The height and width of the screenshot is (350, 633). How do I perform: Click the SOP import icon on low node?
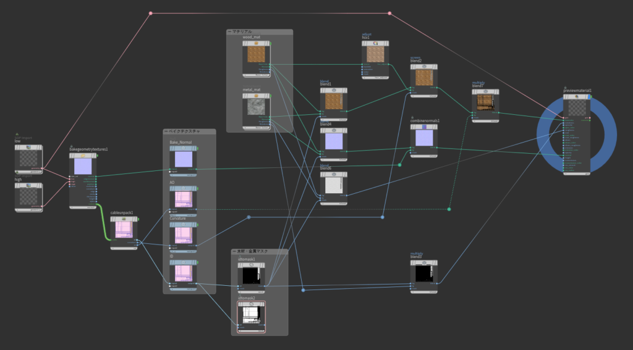(x=28, y=148)
